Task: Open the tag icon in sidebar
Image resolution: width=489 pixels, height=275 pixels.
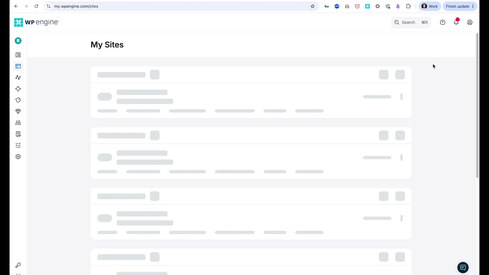Action: pos(18,100)
